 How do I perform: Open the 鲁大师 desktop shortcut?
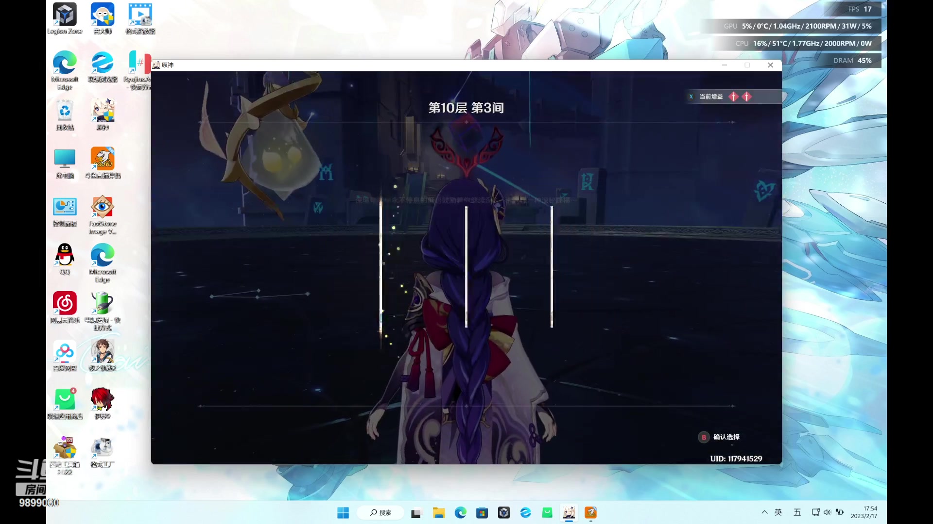(103, 18)
